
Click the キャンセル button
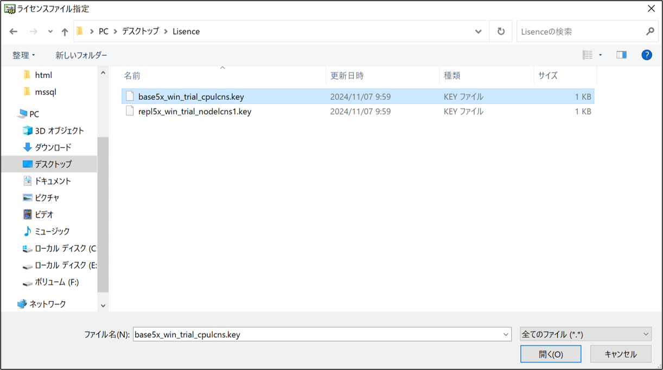point(620,354)
